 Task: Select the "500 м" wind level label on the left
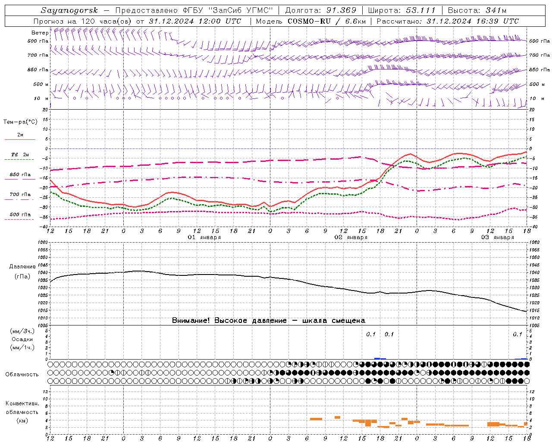(x=41, y=84)
